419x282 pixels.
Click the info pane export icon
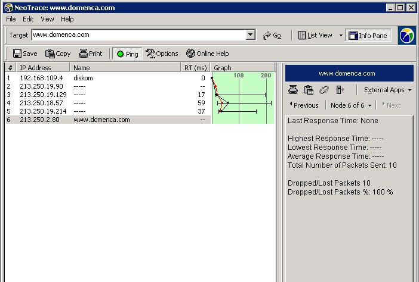[x=340, y=90]
